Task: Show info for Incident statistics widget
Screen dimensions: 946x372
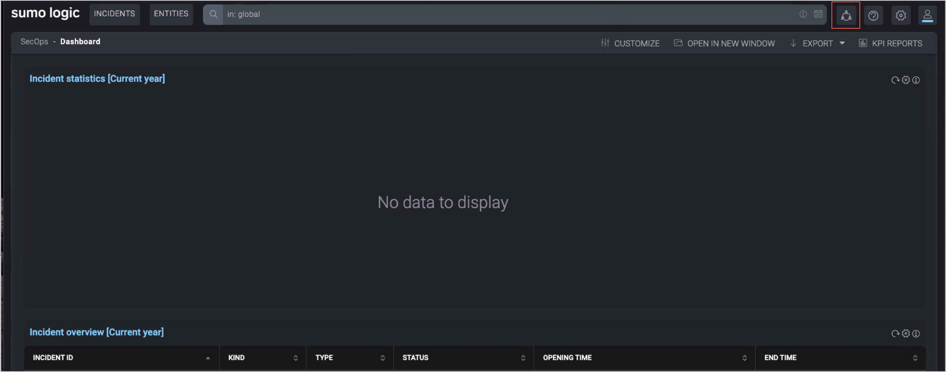Action: (916, 80)
